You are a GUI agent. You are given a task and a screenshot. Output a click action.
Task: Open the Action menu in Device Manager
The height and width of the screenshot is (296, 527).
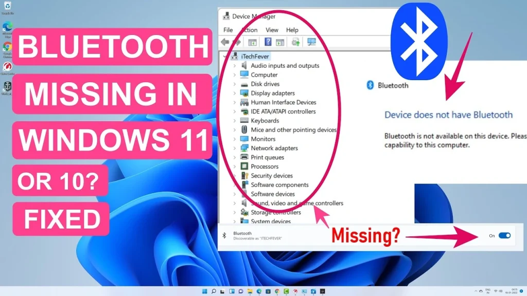(x=250, y=30)
